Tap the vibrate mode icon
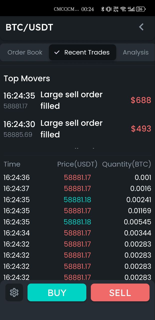Screen dimensions: 155x320 (109, 9)
